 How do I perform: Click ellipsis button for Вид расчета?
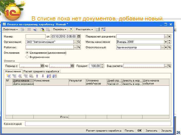click(166, 66)
